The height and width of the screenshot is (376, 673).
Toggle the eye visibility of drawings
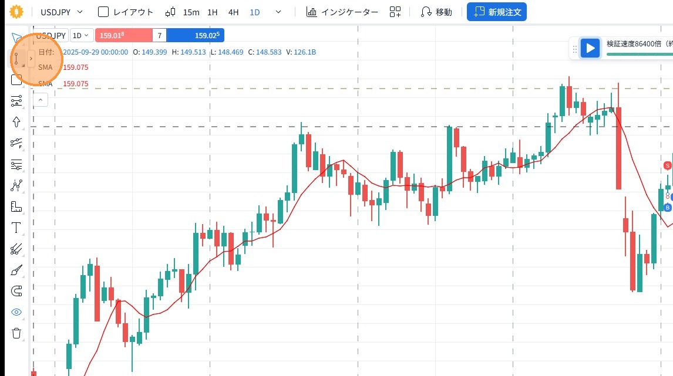pyautogui.click(x=16, y=312)
